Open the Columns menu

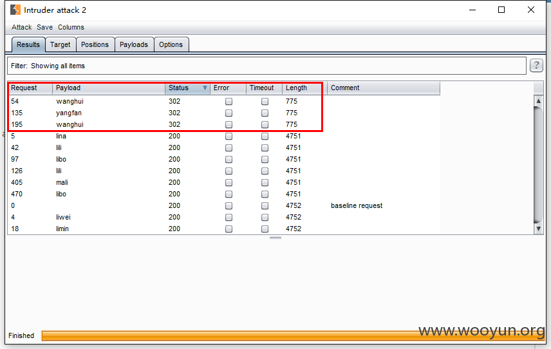tap(71, 27)
